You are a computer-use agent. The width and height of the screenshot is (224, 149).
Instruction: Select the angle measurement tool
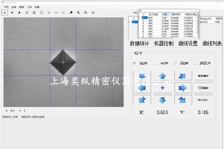(64, 13)
